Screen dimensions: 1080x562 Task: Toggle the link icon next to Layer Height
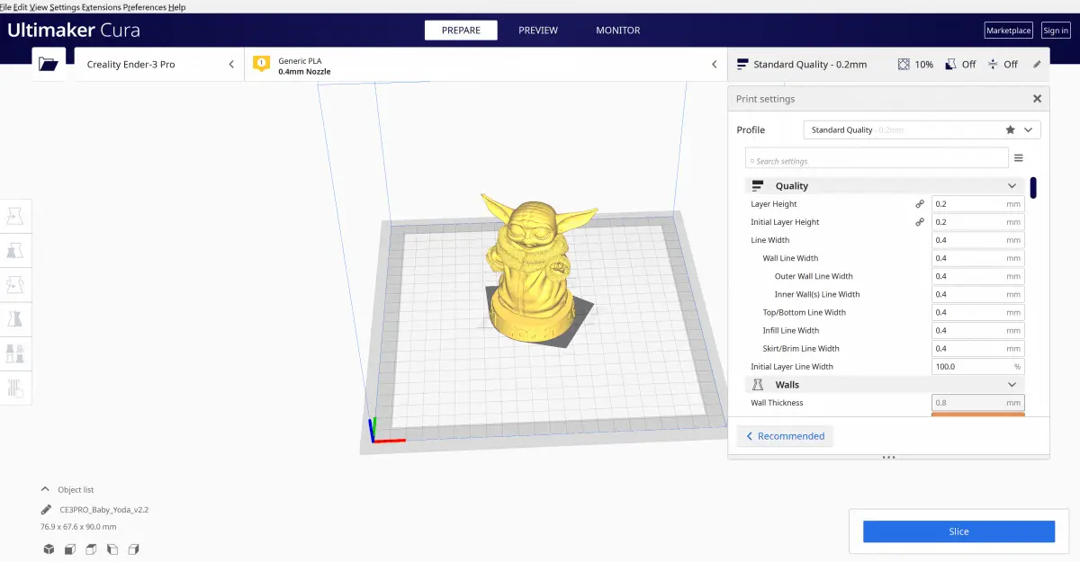point(920,204)
